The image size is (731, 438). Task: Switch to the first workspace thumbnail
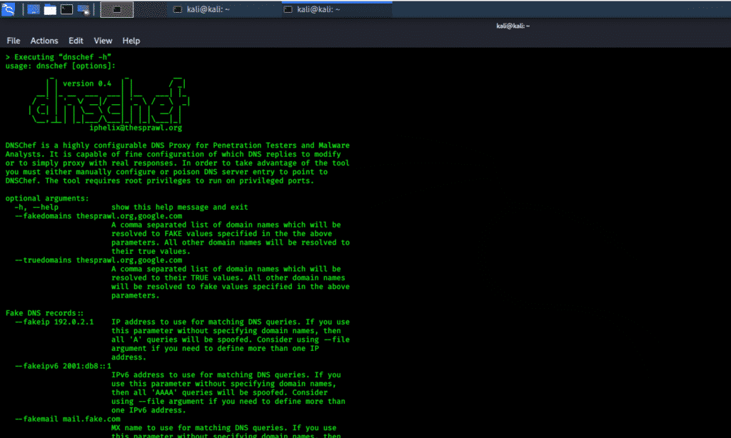click(x=116, y=9)
